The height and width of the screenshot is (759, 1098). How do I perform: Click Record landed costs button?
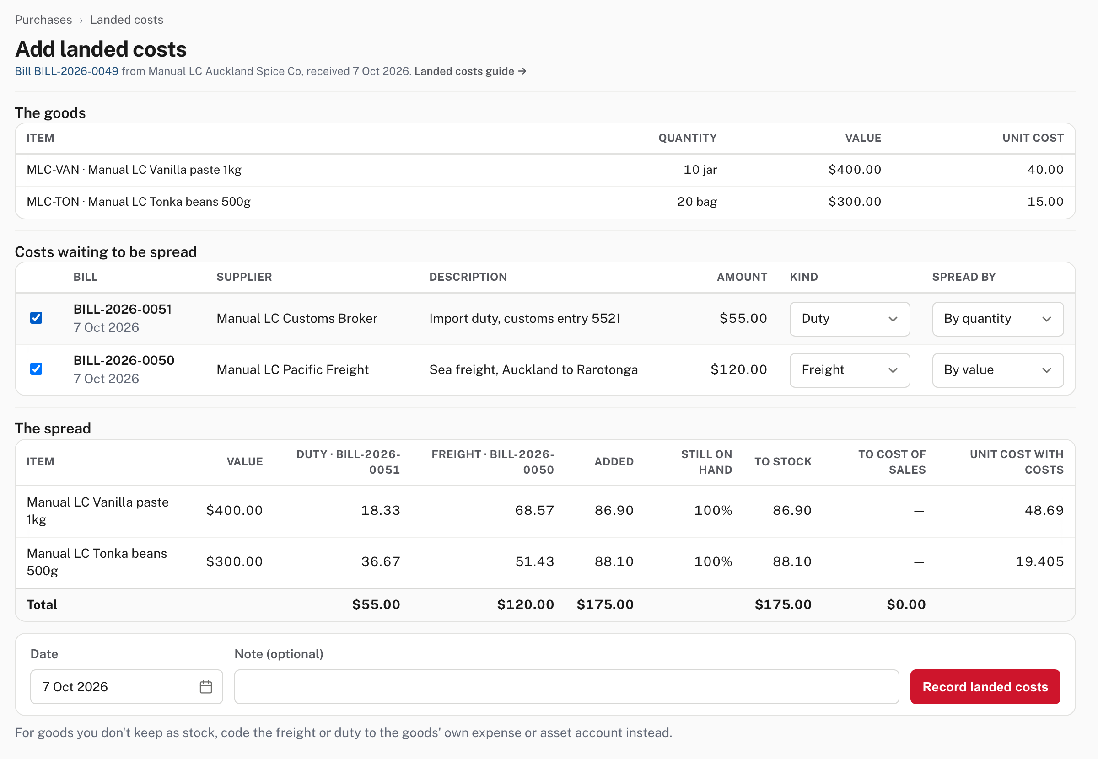(x=985, y=687)
